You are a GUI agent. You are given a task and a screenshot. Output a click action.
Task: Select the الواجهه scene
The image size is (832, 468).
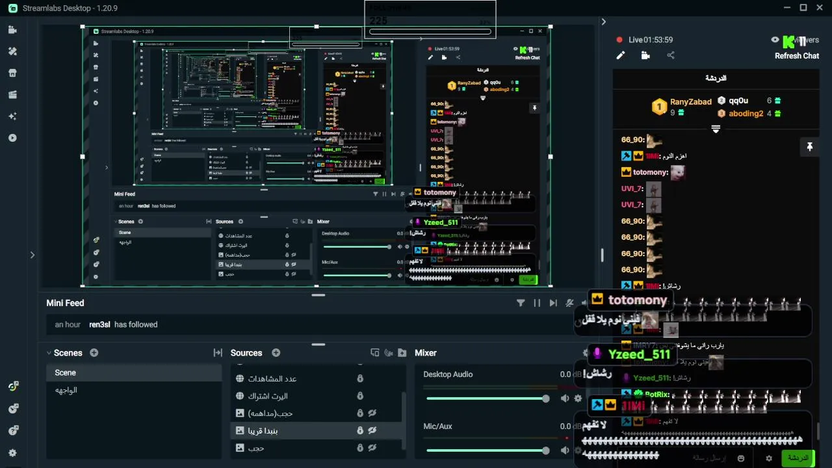[x=134, y=390]
